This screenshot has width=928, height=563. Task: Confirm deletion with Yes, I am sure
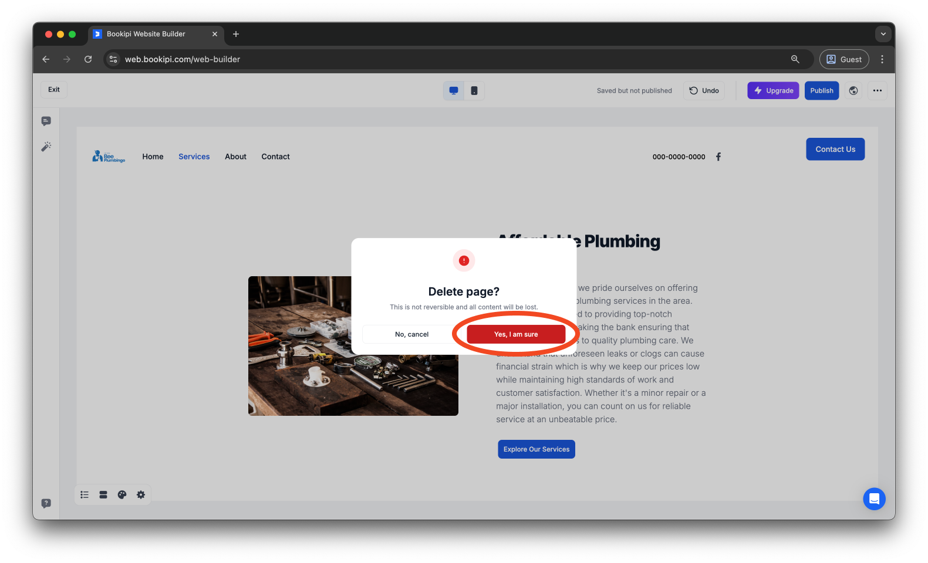(516, 334)
